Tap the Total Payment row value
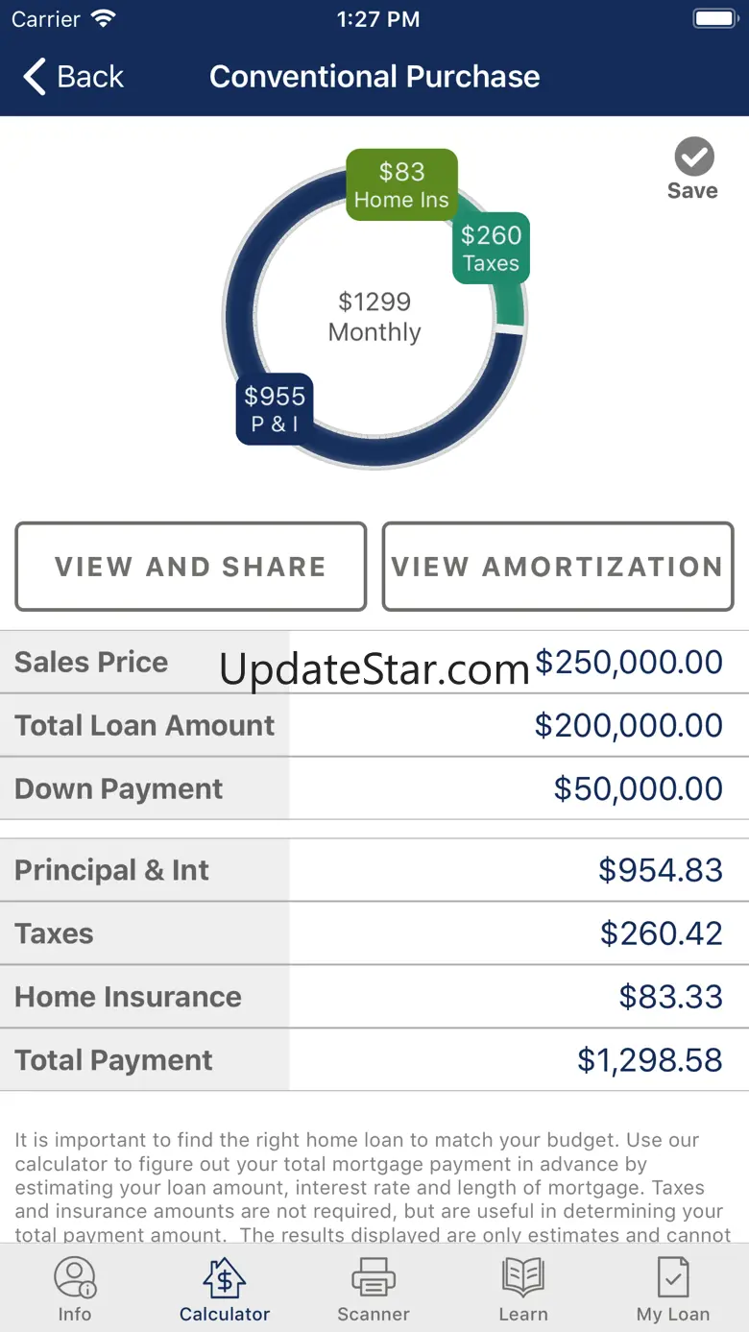 coord(649,1059)
